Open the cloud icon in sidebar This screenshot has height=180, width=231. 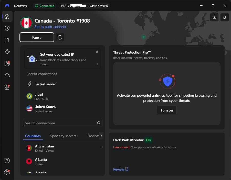coord(7,75)
